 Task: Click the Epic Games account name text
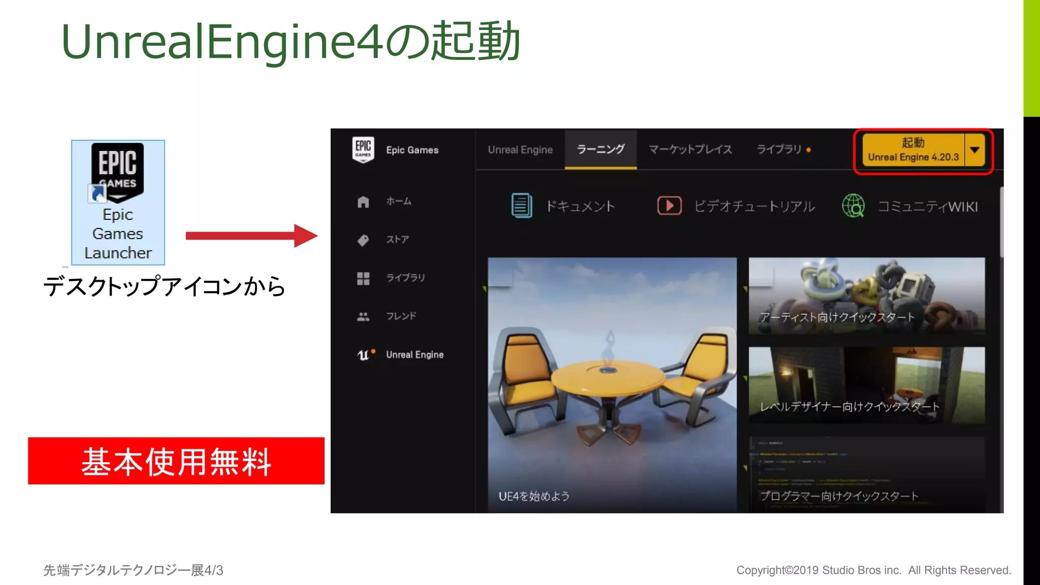click(412, 150)
